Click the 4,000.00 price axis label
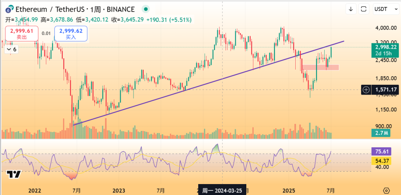 [x=386, y=28]
